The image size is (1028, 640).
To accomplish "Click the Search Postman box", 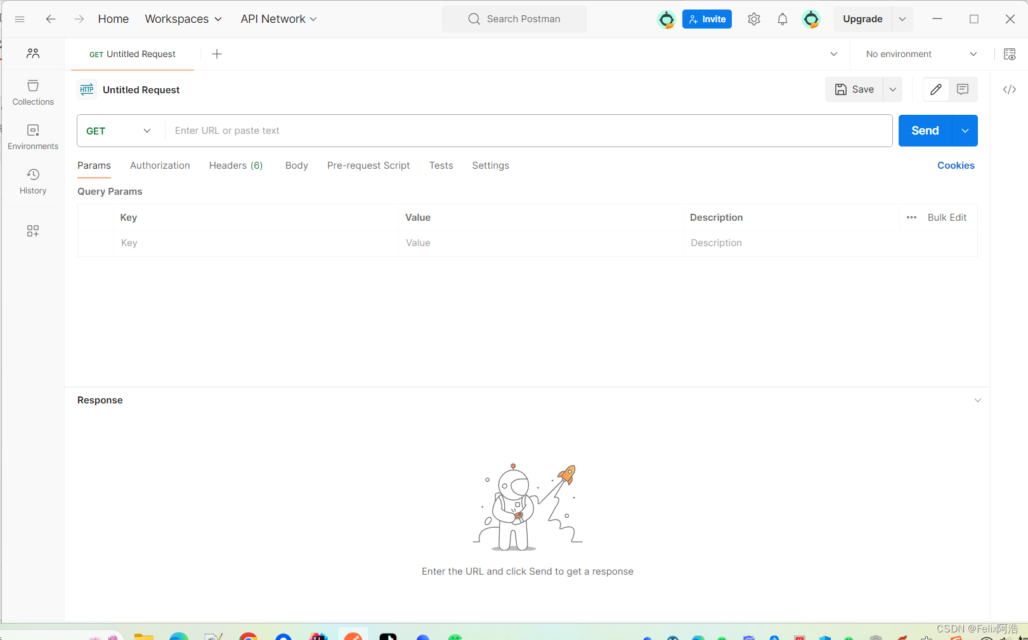I will pos(514,19).
